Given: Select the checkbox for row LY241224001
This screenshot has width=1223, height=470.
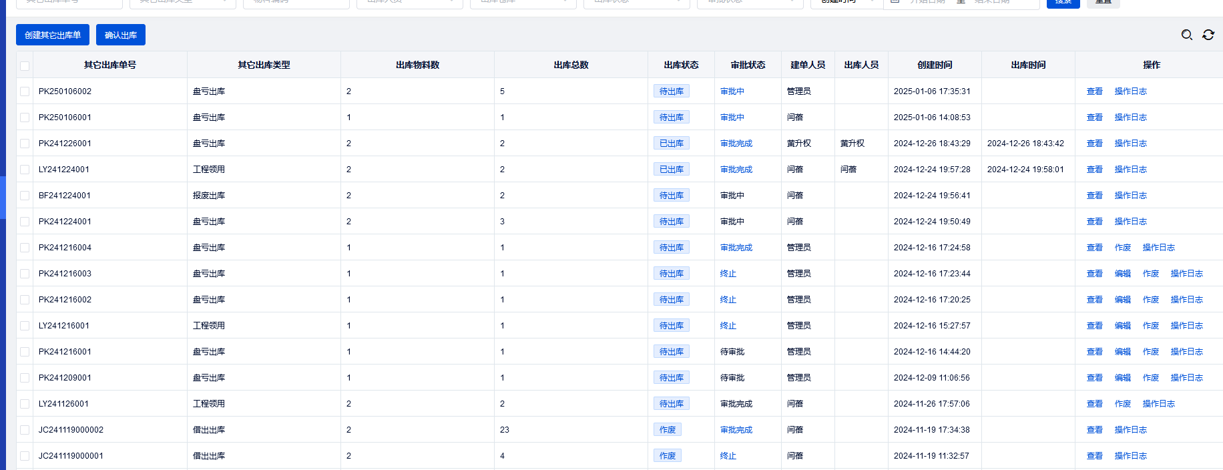Looking at the screenshot, I should click(25, 170).
